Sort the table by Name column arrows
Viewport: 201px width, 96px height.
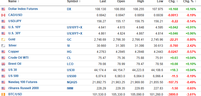pos(19,2)
